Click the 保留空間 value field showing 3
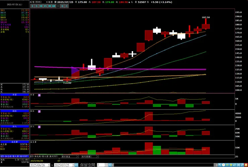Image resolution: width=248 pixels, height=167 pixels. coord(101,165)
